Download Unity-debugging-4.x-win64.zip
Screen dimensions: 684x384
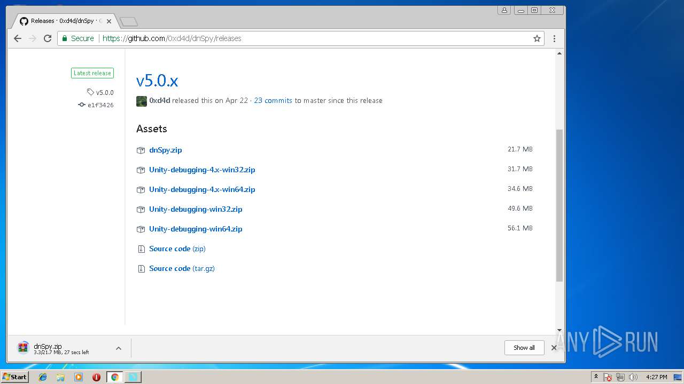coord(202,189)
